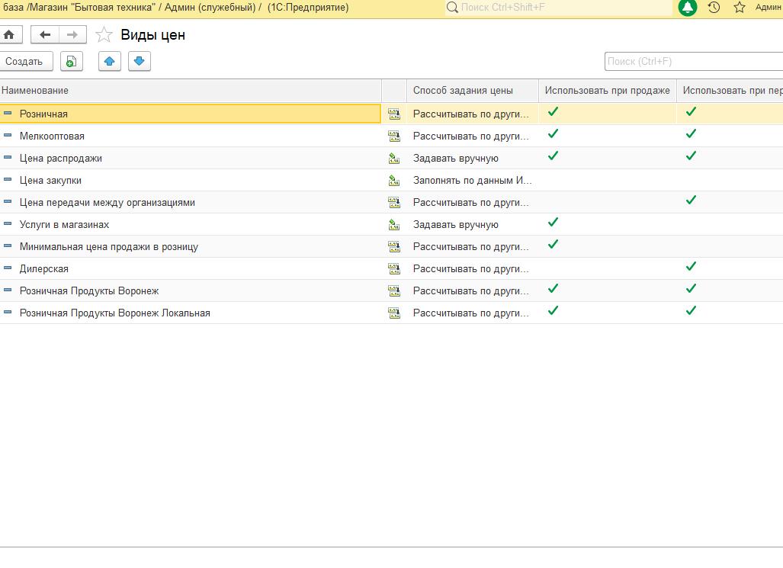Click sale checkmark in Розничная Продукты Воронеж Локальная row

pos(553,311)
